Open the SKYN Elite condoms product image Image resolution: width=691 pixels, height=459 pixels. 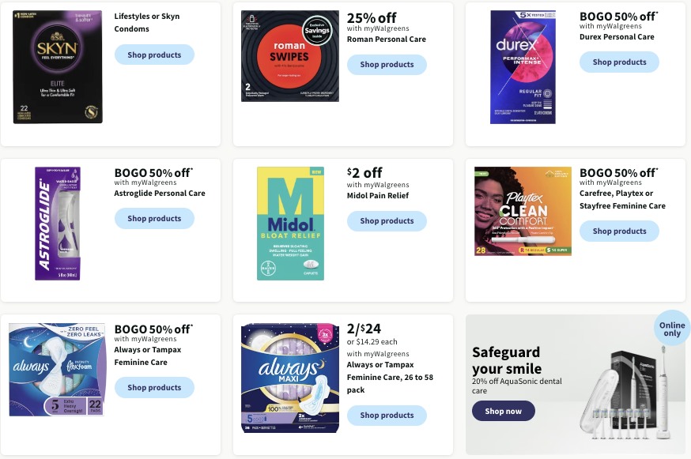coord(57,66)
